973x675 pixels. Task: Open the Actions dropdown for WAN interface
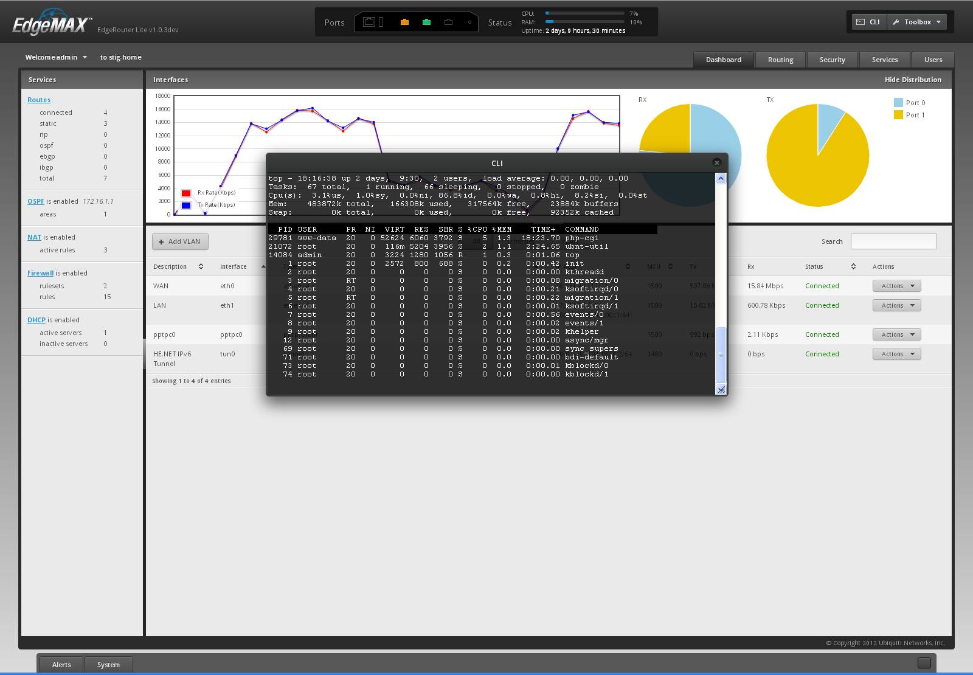(896, 285)
